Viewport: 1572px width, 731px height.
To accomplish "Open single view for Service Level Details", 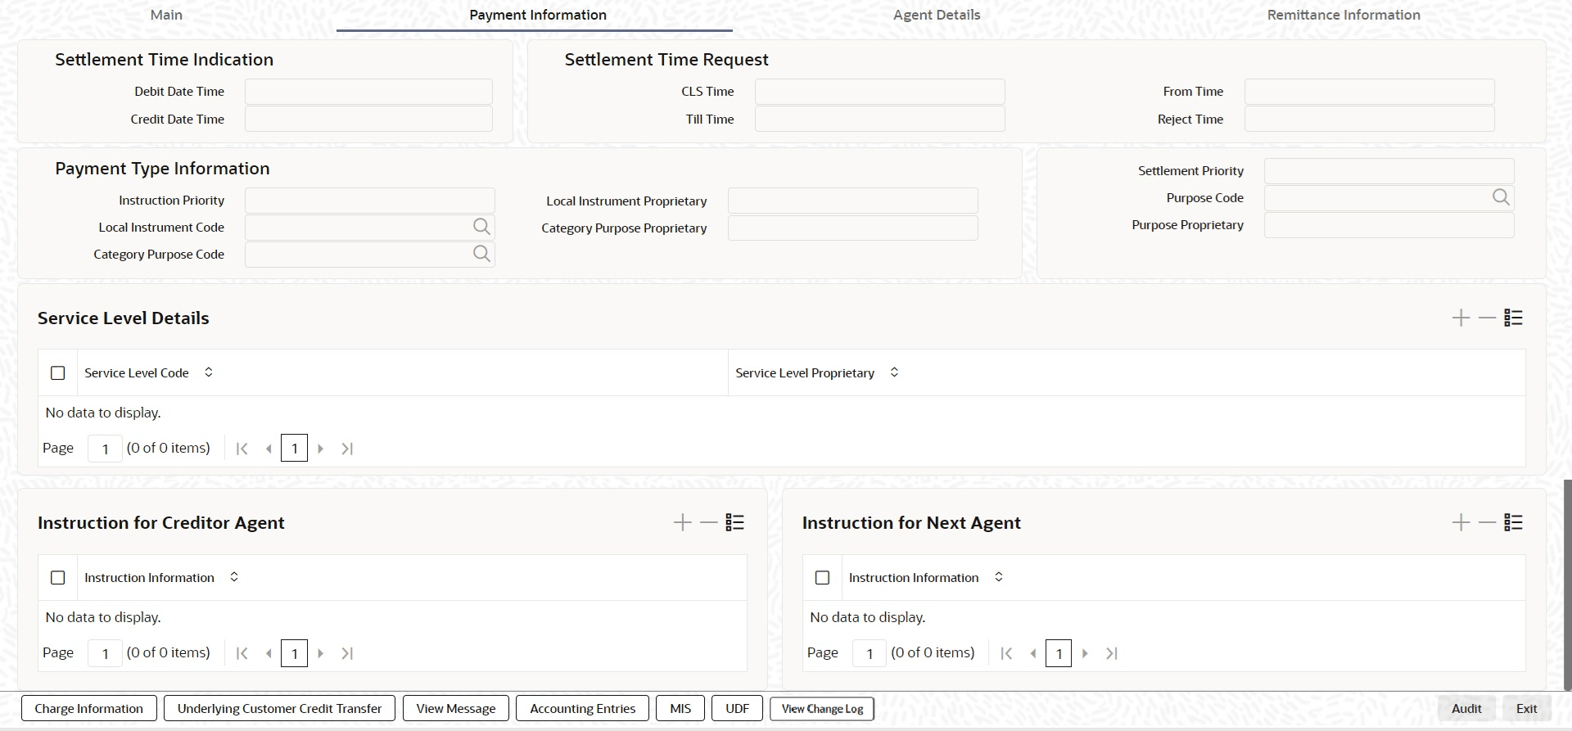I will (1513, 318).
